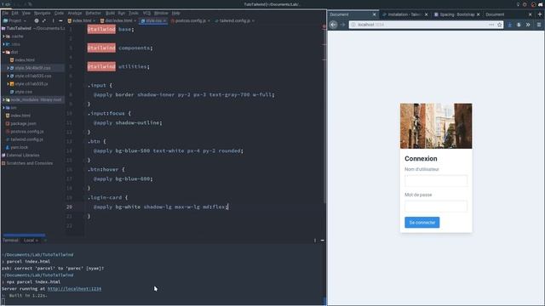Expand the style.54c4be5f.css node
The image size is (545, 306).
[x=8, y=68]
